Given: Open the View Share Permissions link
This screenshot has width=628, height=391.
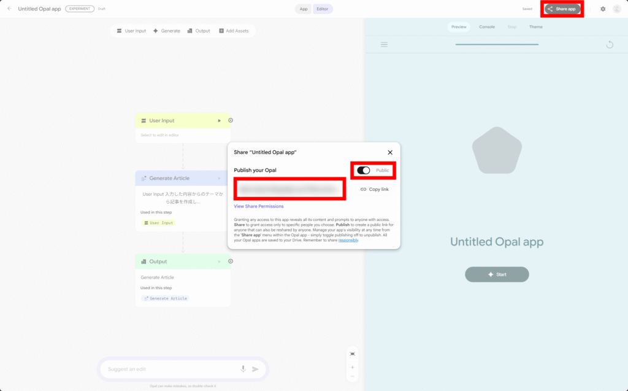Looking at the screenshot, I should [x=259, y=206].
